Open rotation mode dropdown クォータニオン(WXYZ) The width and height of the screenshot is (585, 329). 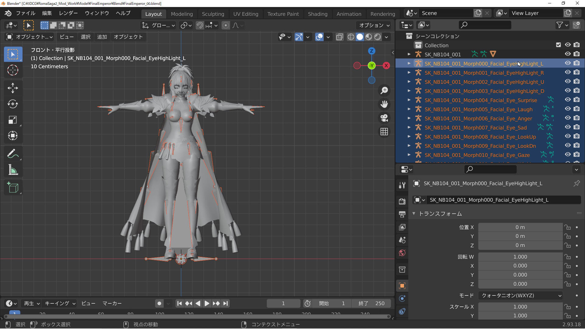point(520,295)
